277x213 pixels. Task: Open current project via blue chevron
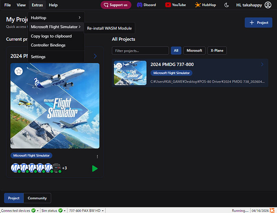coord(95,56)
